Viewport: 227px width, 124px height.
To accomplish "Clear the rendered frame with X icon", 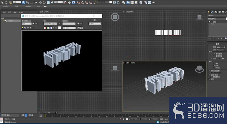I will (33, 28).
